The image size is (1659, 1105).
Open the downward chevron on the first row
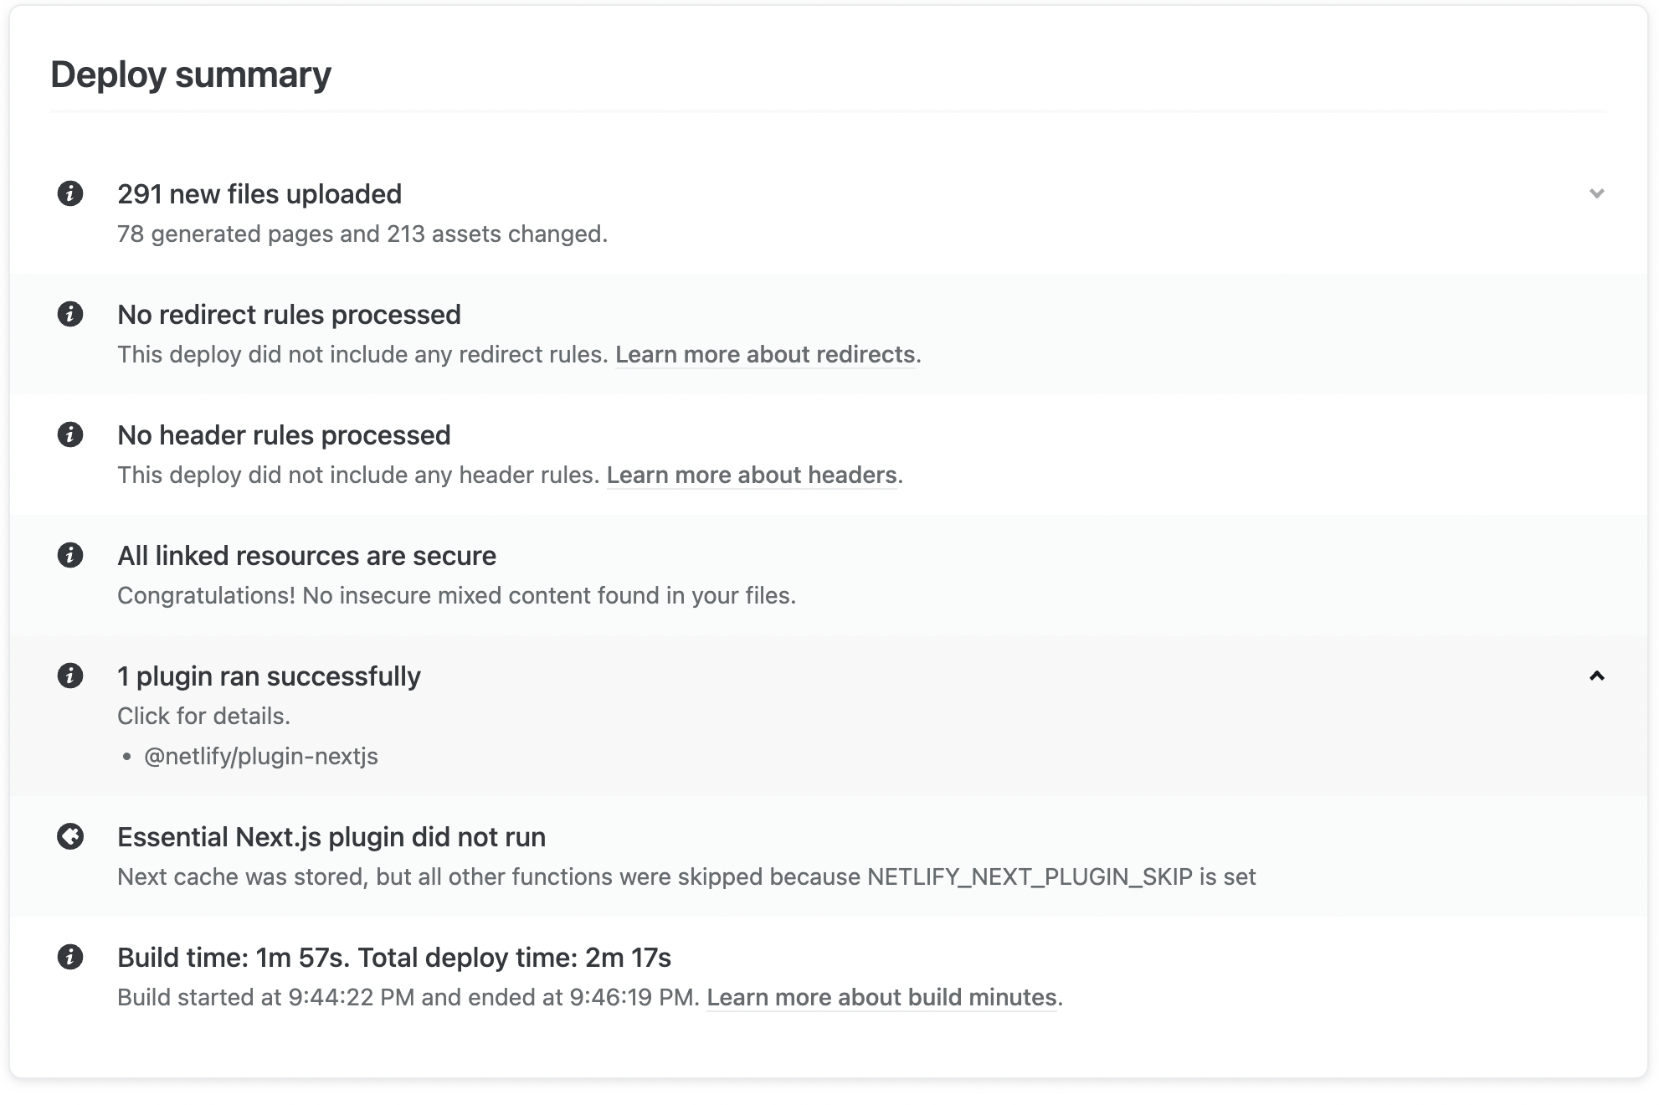(1597, 194)
